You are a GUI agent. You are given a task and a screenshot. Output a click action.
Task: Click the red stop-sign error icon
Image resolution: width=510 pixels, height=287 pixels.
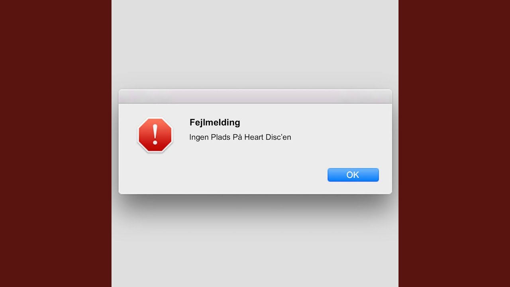155,135
